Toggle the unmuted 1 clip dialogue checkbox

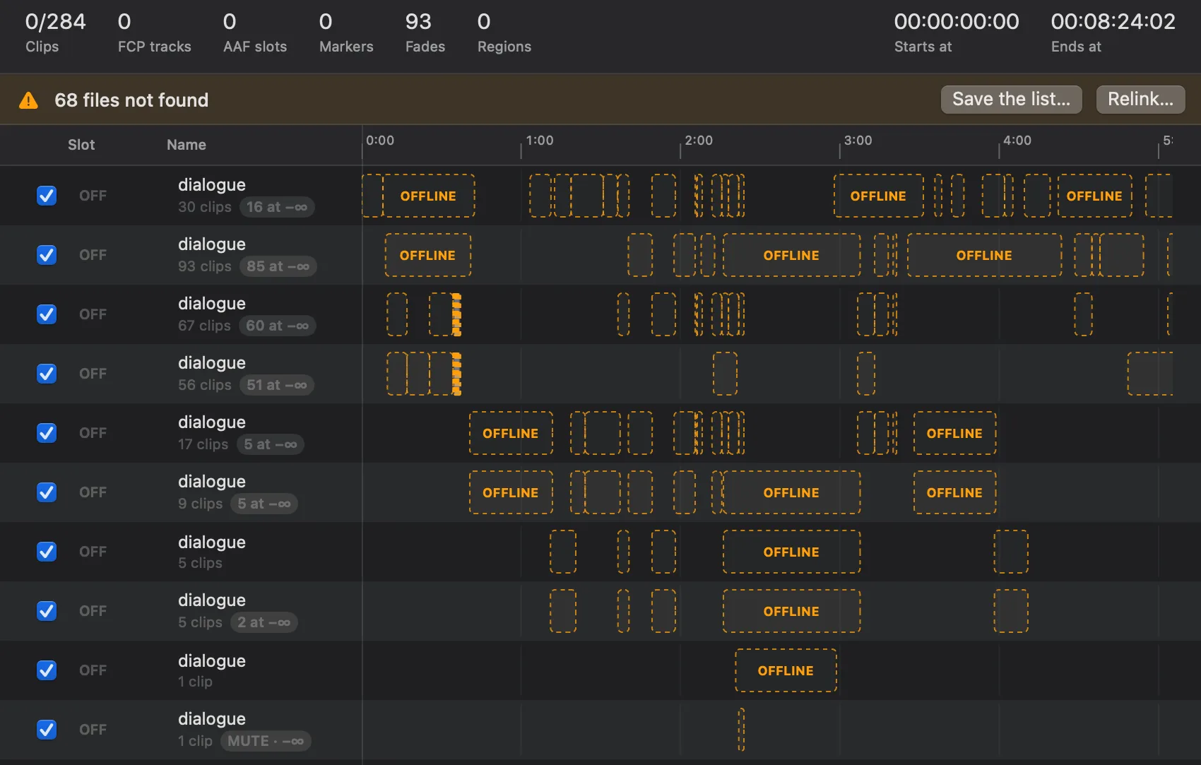[47, 670]
